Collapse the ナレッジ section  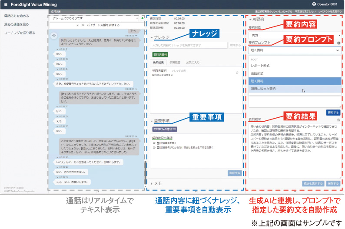(x=152, y=37)
